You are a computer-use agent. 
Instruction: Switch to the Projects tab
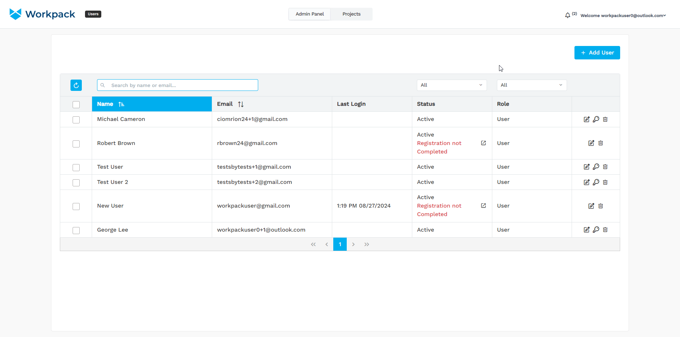click(351, 14)
